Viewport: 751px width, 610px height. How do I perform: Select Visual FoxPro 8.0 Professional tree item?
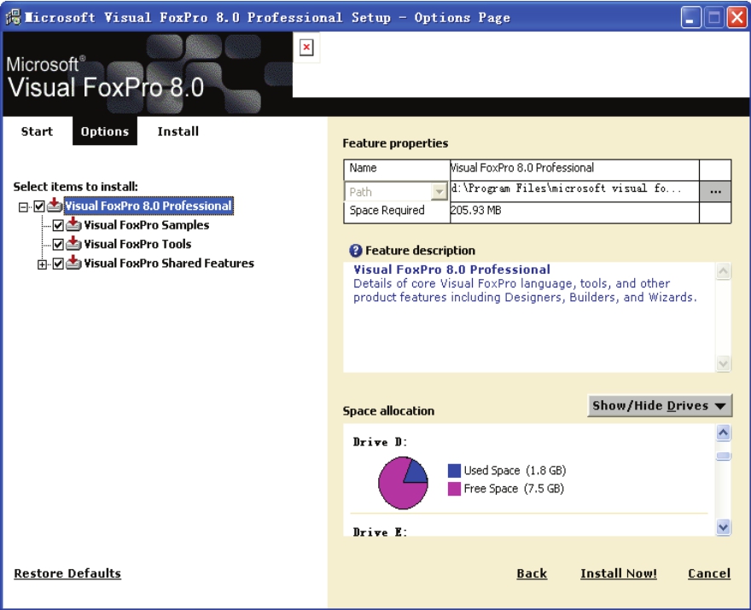(x=148, y=206)
